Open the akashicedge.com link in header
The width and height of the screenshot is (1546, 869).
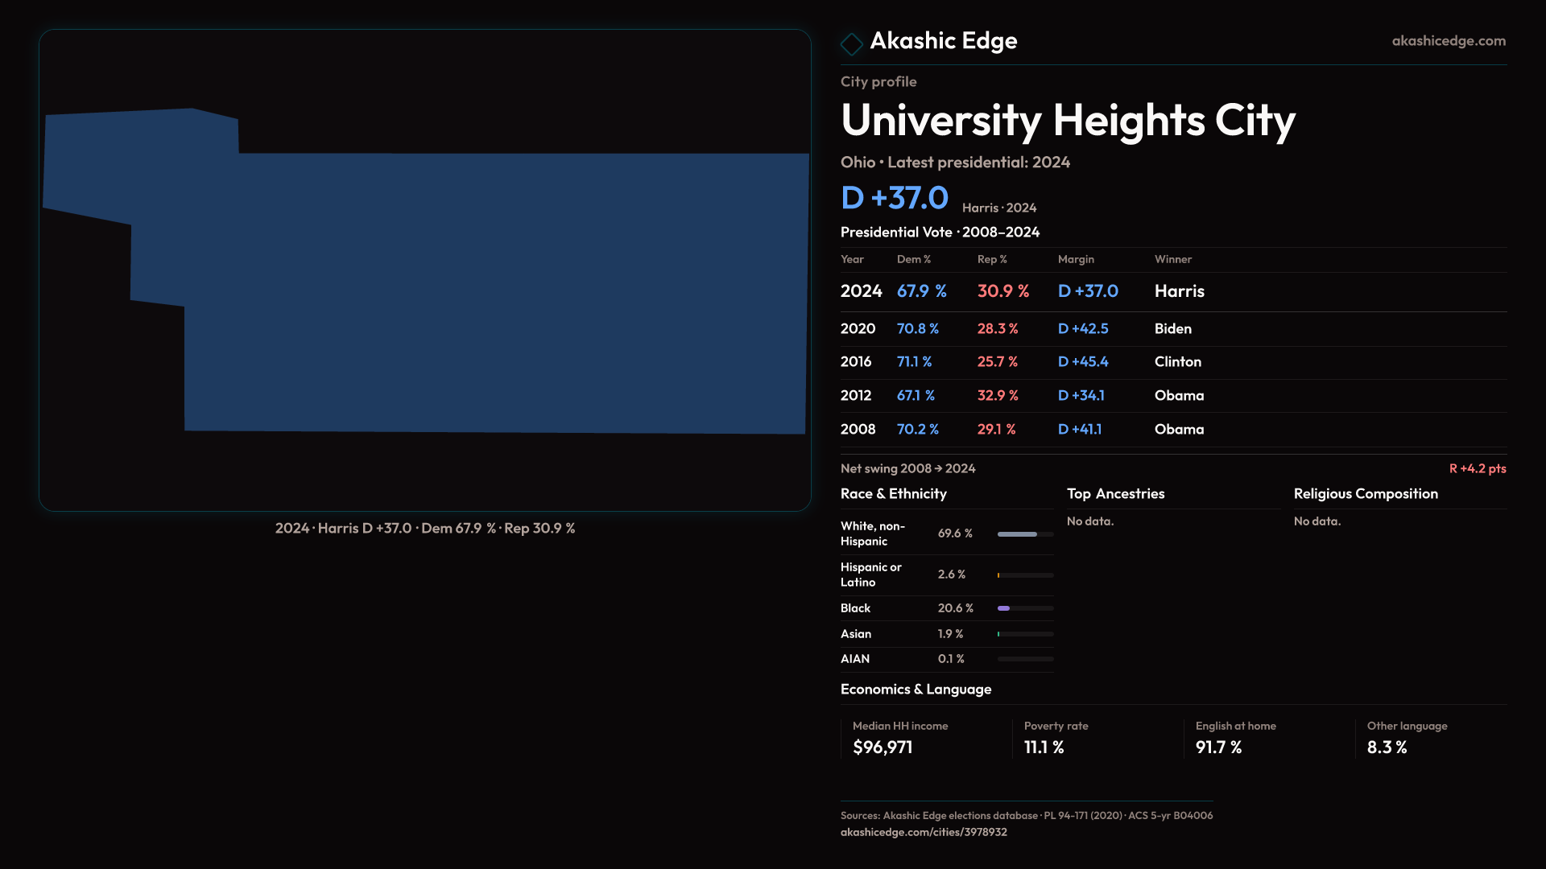pos(1448,41)
